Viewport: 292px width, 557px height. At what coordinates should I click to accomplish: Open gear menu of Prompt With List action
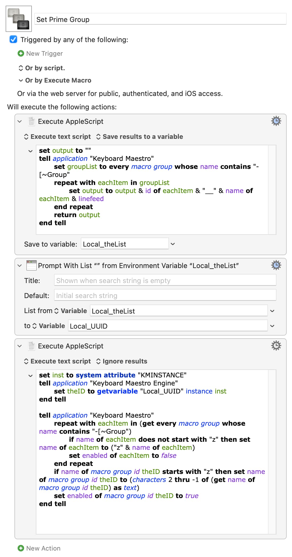(x=276, y=265)
